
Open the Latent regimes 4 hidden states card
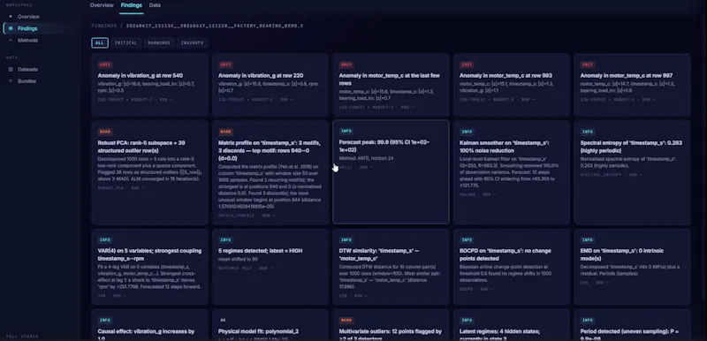click(x=512, y=325)
